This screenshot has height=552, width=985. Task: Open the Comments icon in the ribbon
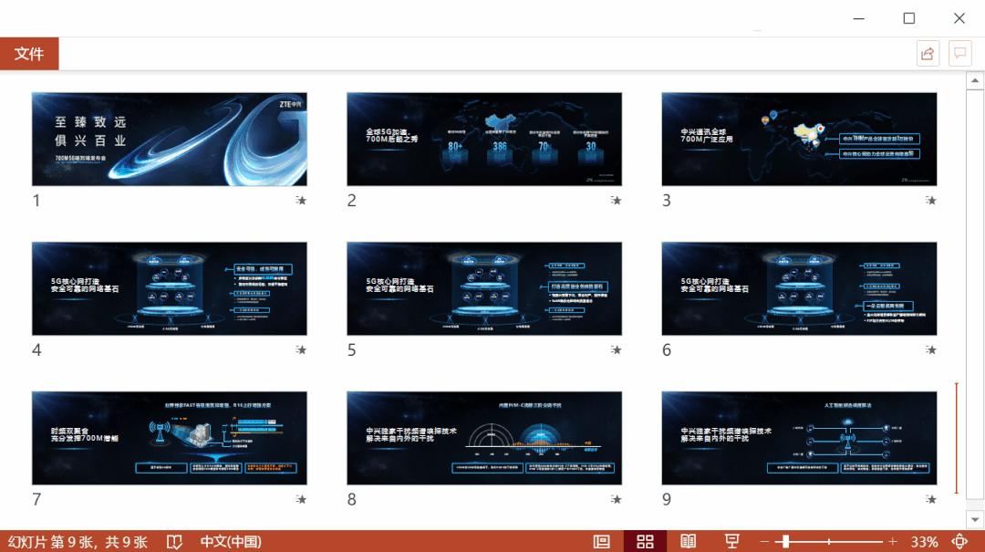coord(959,54)
